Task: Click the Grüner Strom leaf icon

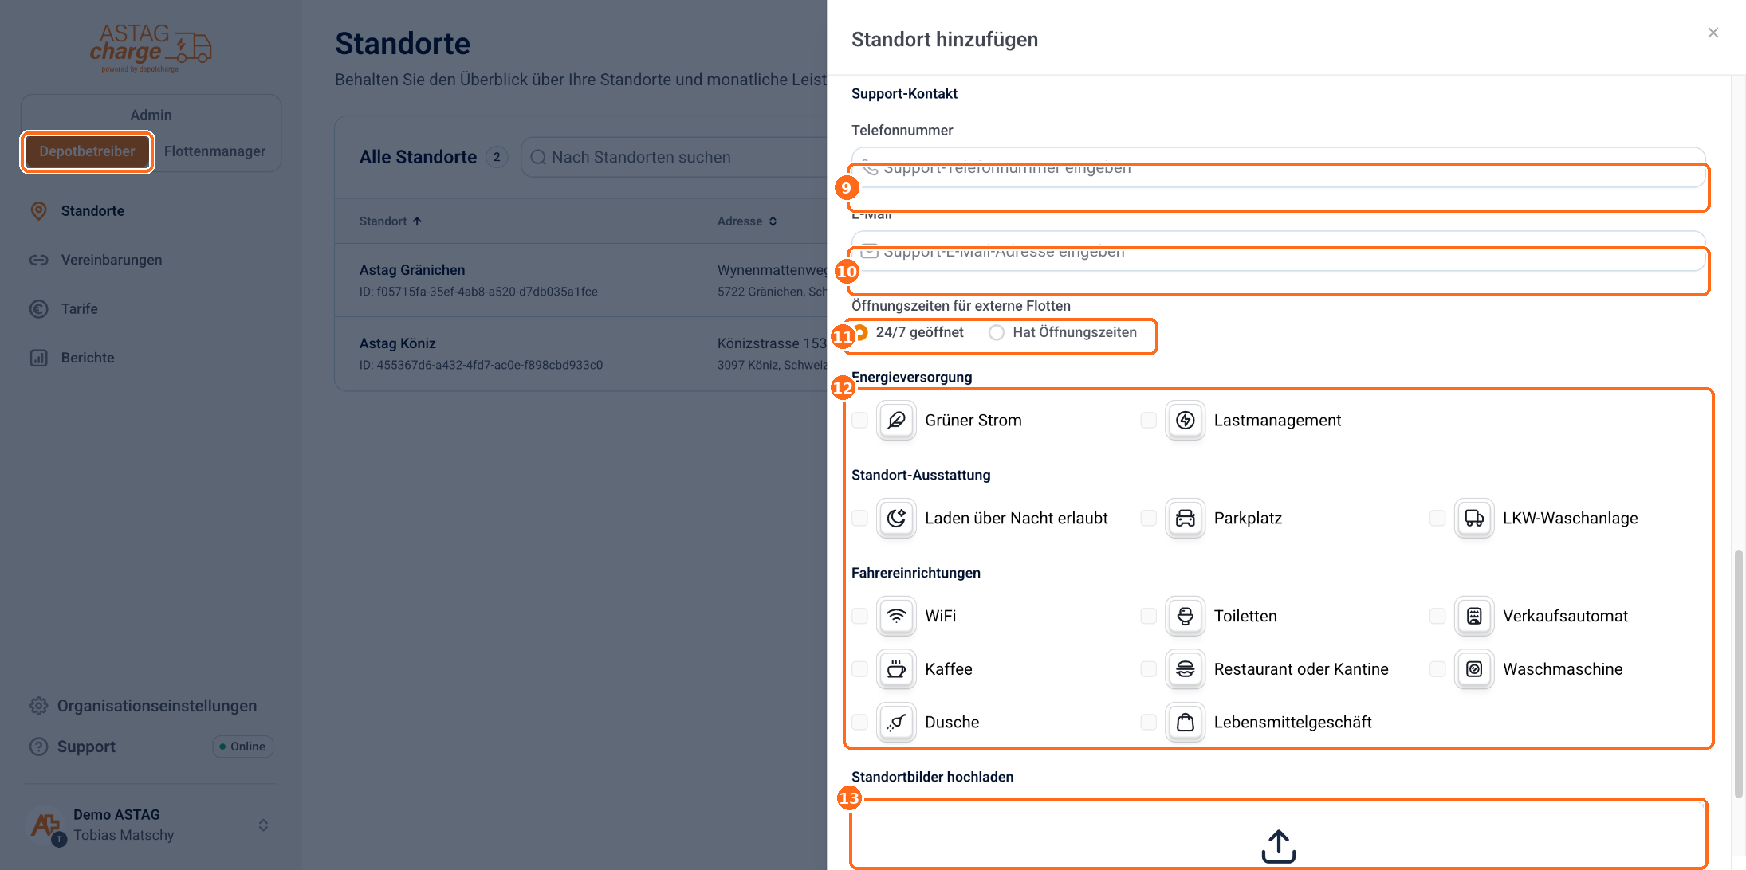Action: click(896, 420)
